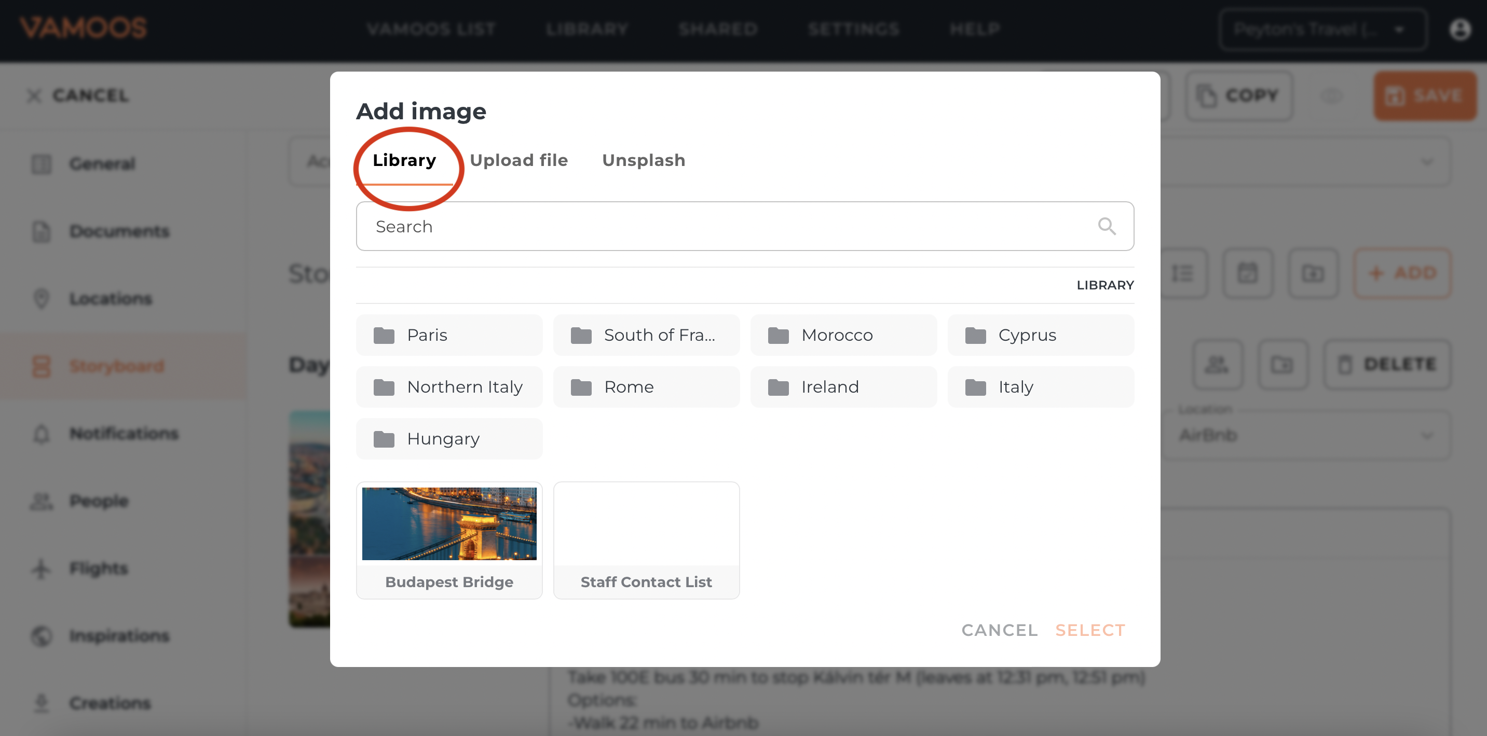Open the Northern Italy folder

pos(448,387)
